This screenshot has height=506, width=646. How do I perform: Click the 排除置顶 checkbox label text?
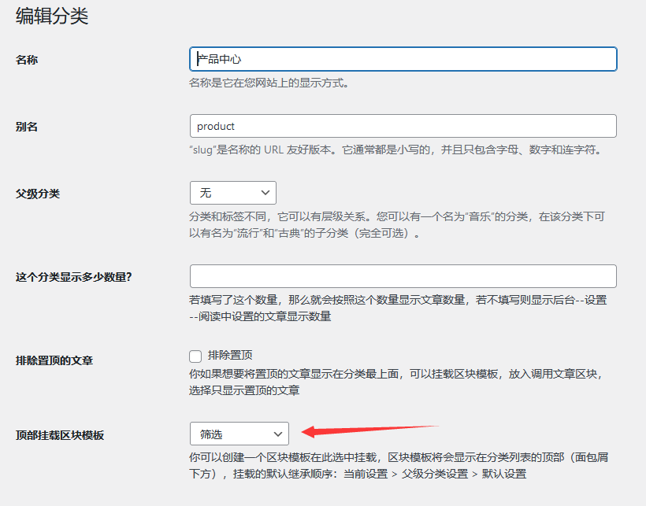pyautogui.click(x=228, y=356)
